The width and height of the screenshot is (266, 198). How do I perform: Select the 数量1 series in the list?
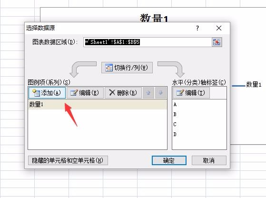click(98, 104)
